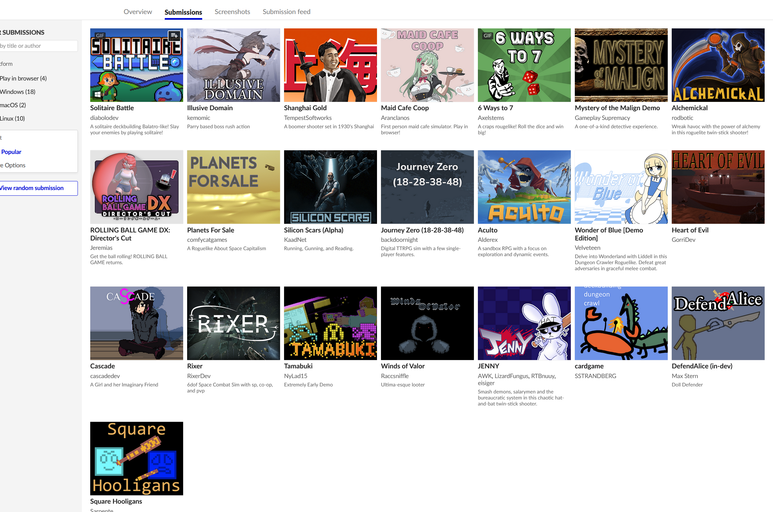This screenshot has width=773, height=512.
Task: Open the Rixer game cover image
Action: pyautogui.click(x=233, y=323)
